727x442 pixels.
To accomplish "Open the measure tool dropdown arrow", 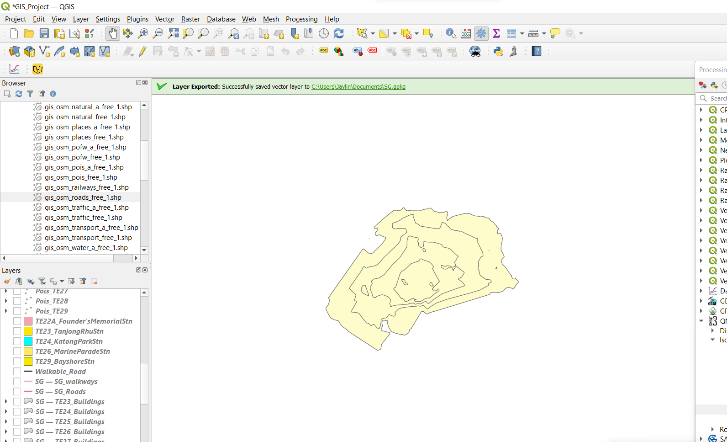I will pyautogui.click(x=544, y=33).
